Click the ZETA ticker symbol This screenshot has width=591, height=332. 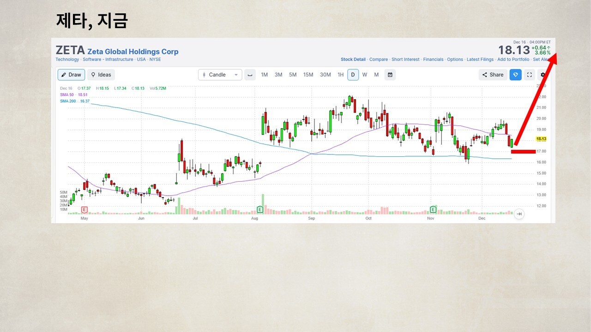[70, 50]
